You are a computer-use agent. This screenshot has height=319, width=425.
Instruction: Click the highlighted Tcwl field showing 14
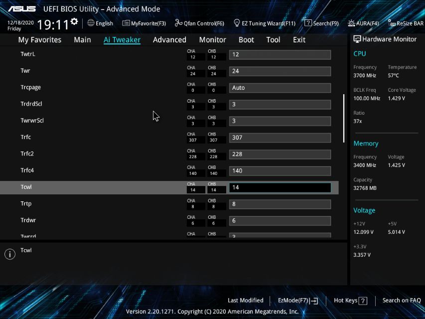280,187
